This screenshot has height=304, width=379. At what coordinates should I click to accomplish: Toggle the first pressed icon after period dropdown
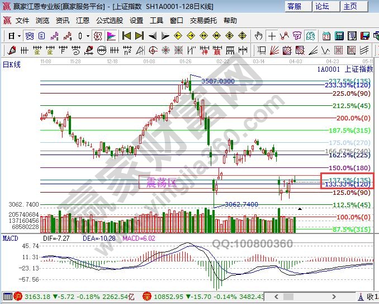(x=29, y=36)
